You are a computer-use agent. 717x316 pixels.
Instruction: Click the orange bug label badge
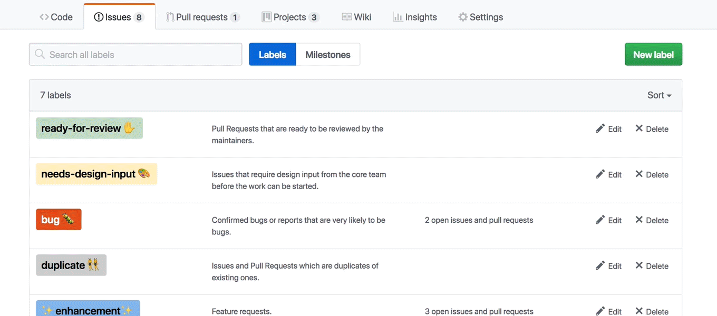click(x=59, y=220)
